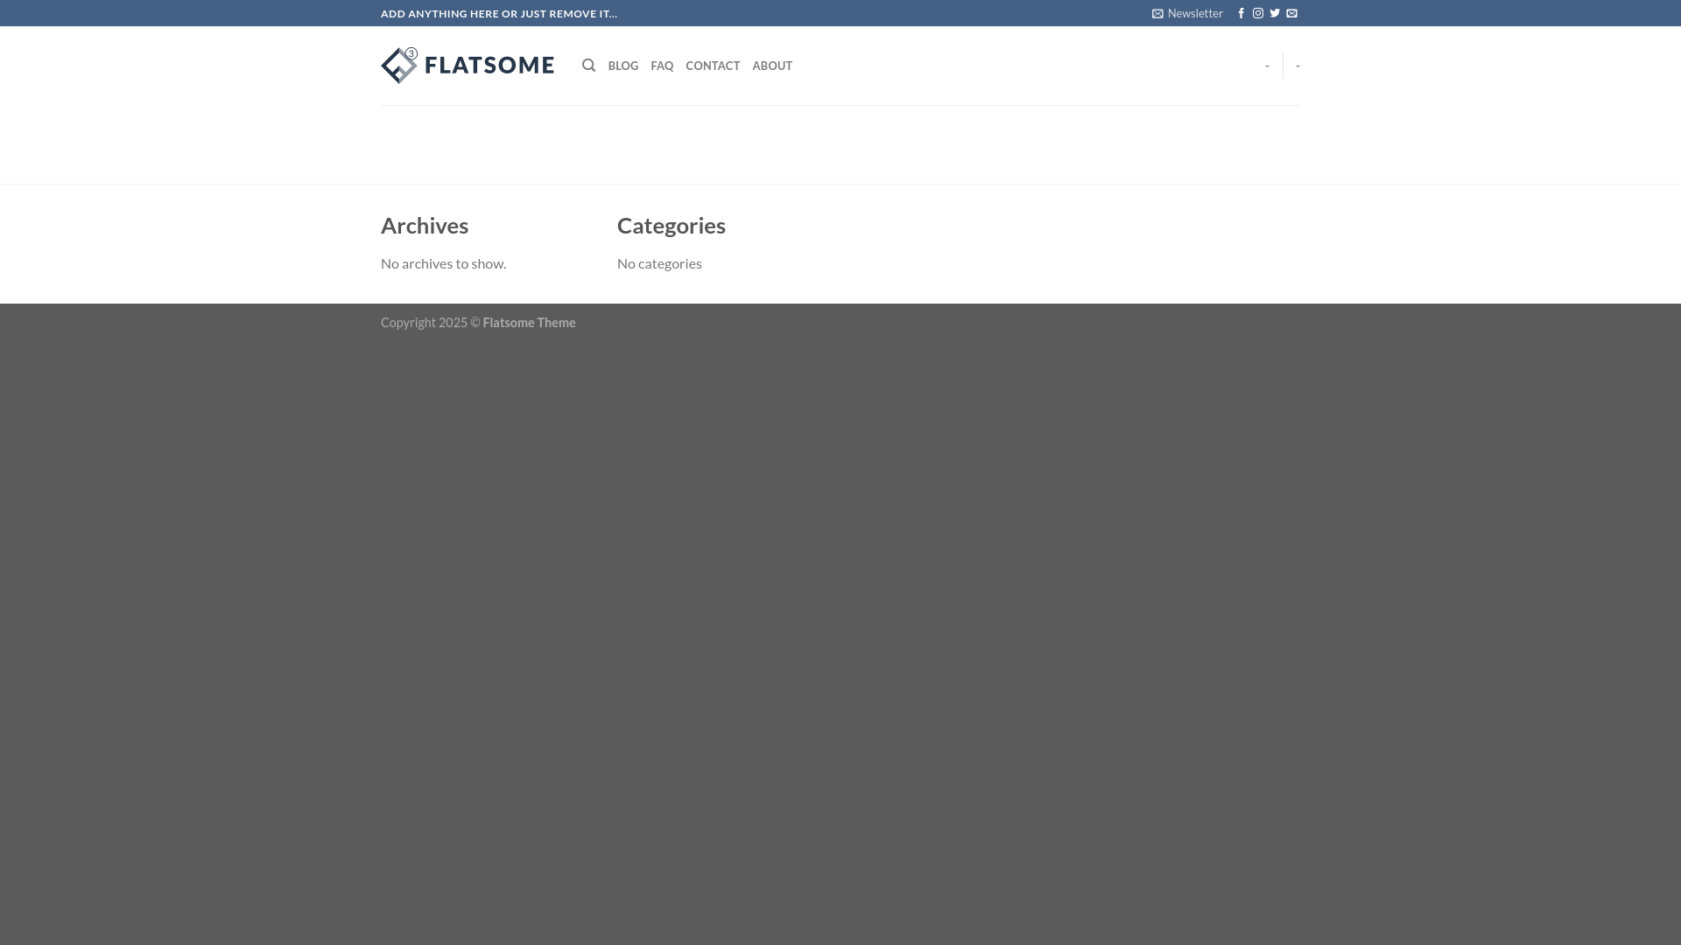Image resolution: width=1681 pixels, height=945 pixels.
Task: Click the Categories heading
Action: (x=672, y=226)
